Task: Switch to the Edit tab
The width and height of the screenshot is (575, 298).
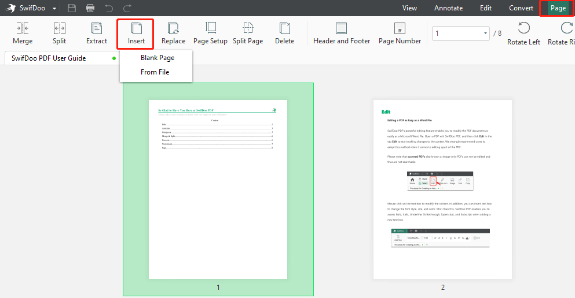Action: [485, 8]
